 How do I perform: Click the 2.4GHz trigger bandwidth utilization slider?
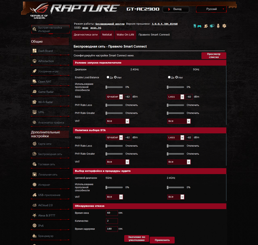(114, 87)
